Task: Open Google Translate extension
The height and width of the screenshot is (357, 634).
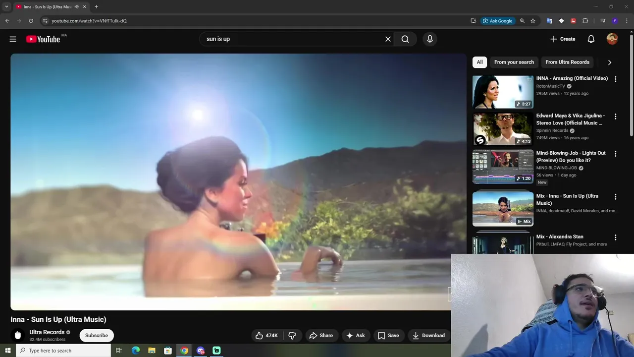Action: [549, 21]
